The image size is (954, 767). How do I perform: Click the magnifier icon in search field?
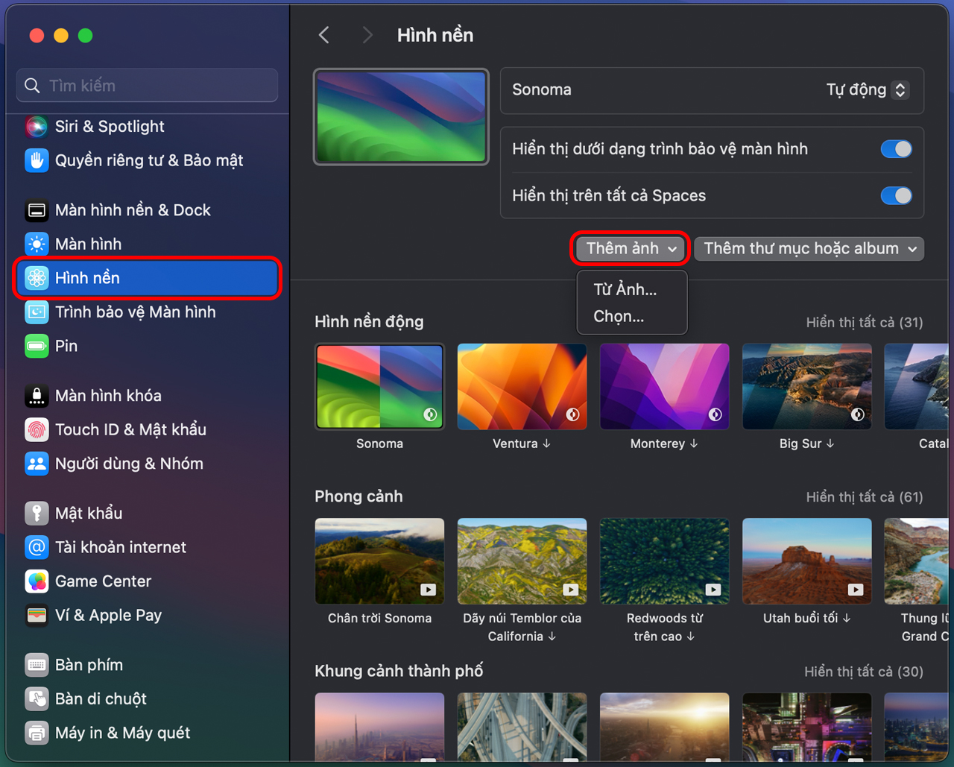click(32, 86)
